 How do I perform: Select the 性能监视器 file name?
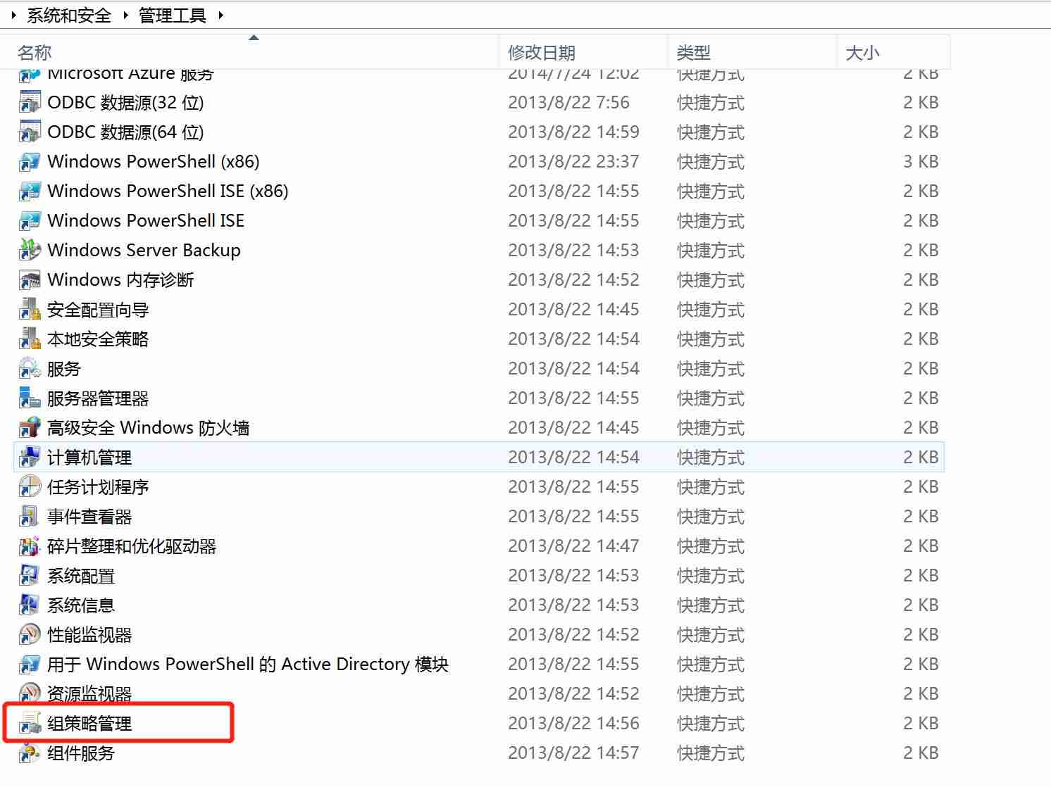point(89,635)
